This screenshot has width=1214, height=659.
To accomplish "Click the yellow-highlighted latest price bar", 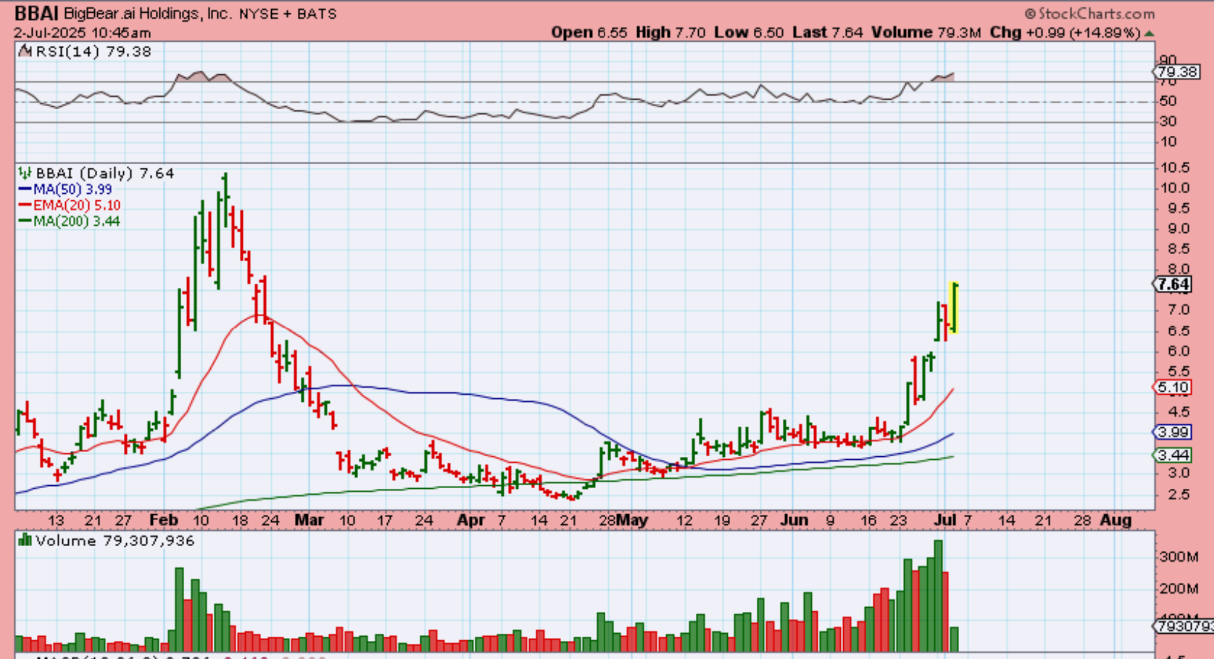I will tap(954, 308).
